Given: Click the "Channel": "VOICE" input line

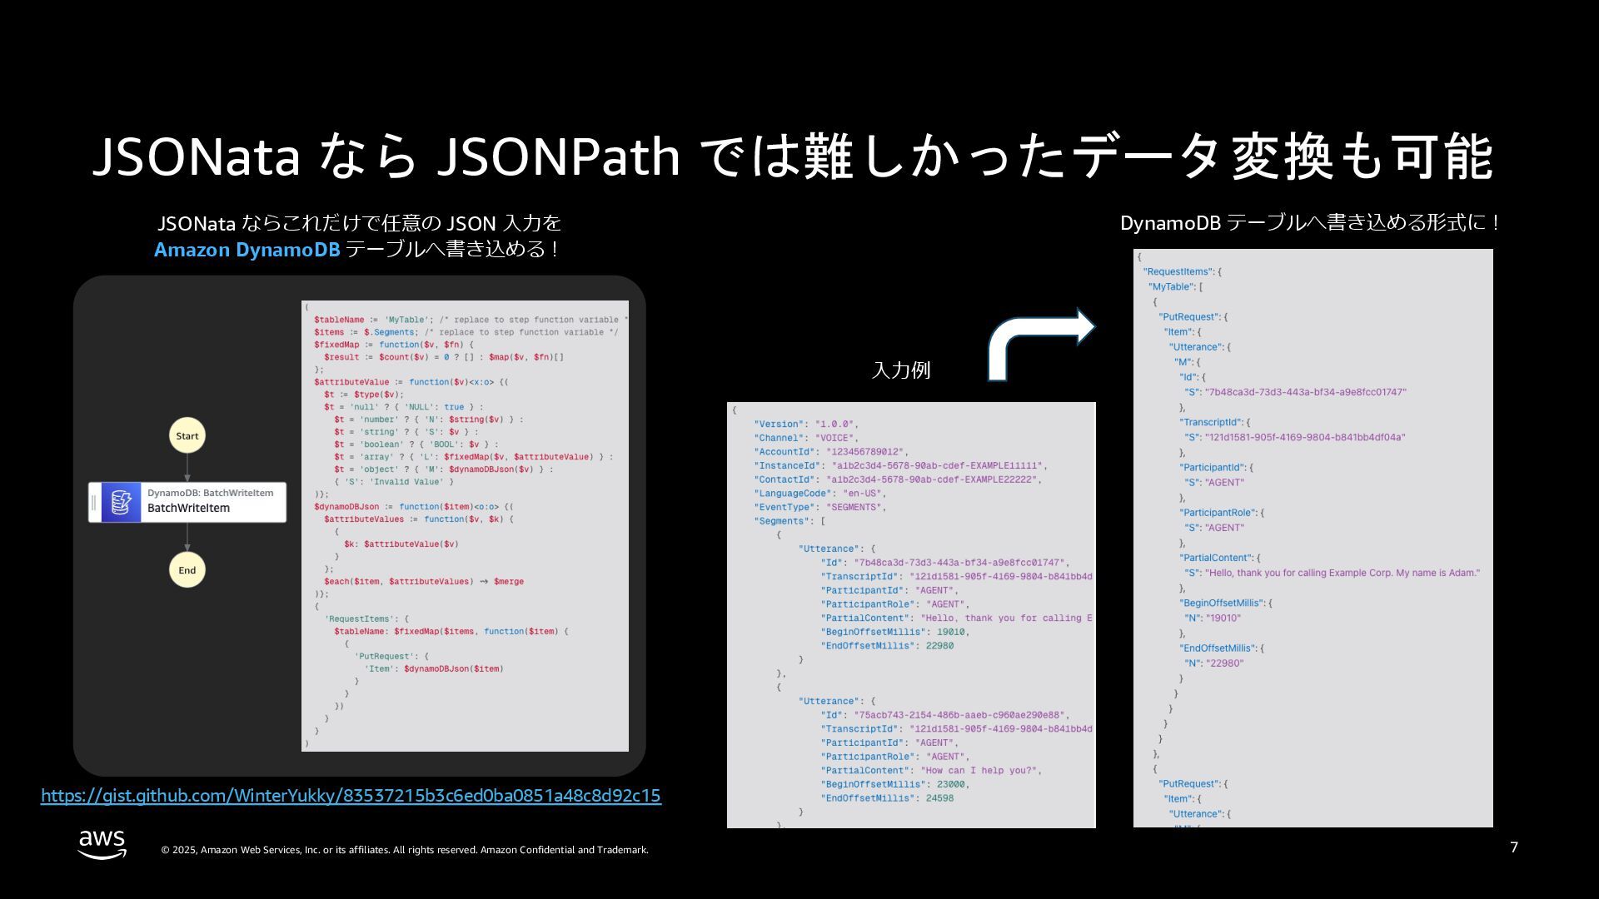Looking at the screenshot, I should pos(805,438).
